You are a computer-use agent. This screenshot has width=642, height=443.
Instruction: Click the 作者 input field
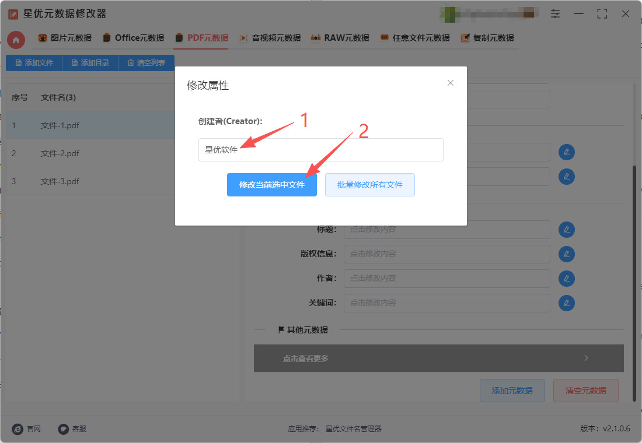(x=446, y=279)
